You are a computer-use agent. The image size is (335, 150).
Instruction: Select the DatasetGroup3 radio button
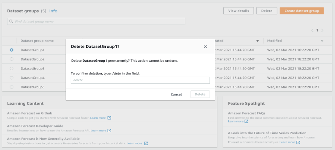tap(11, 68)
